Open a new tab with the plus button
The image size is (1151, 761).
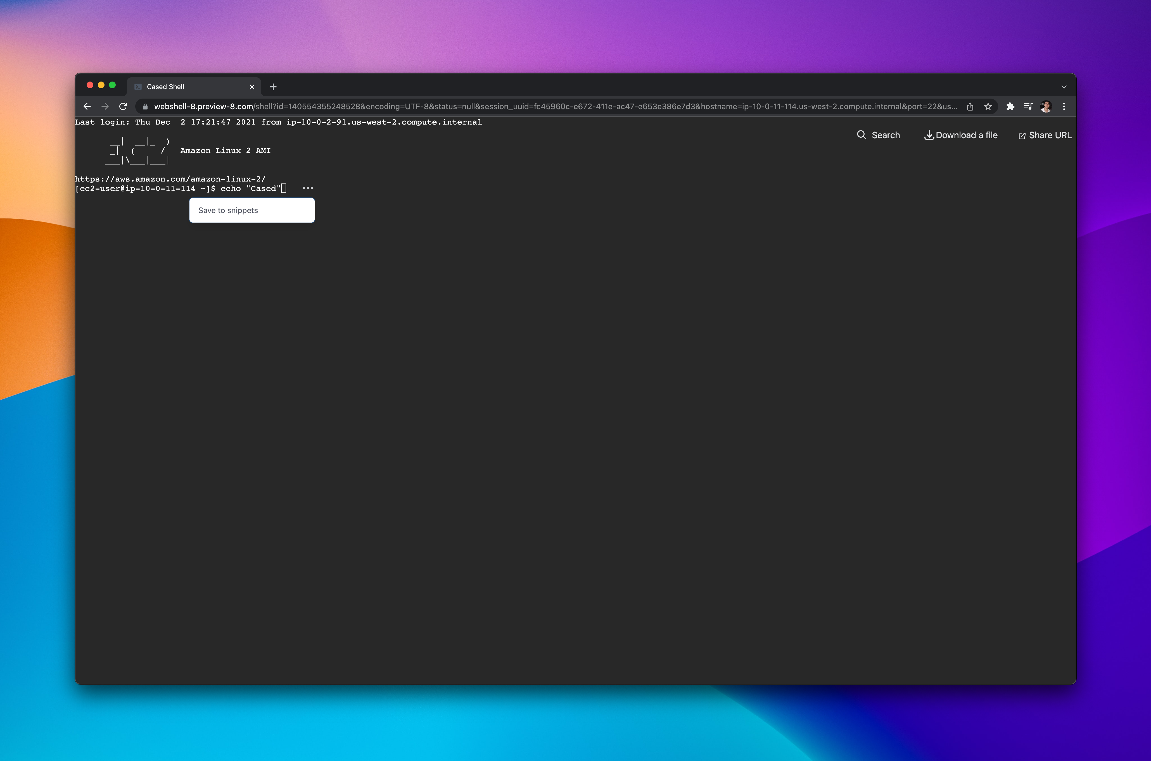click(273, 87)
